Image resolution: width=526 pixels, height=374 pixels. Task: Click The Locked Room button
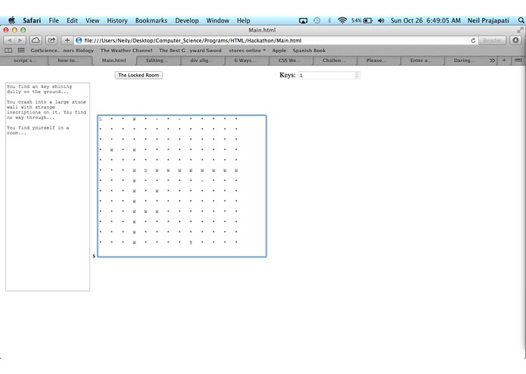(x=139, y=75)
